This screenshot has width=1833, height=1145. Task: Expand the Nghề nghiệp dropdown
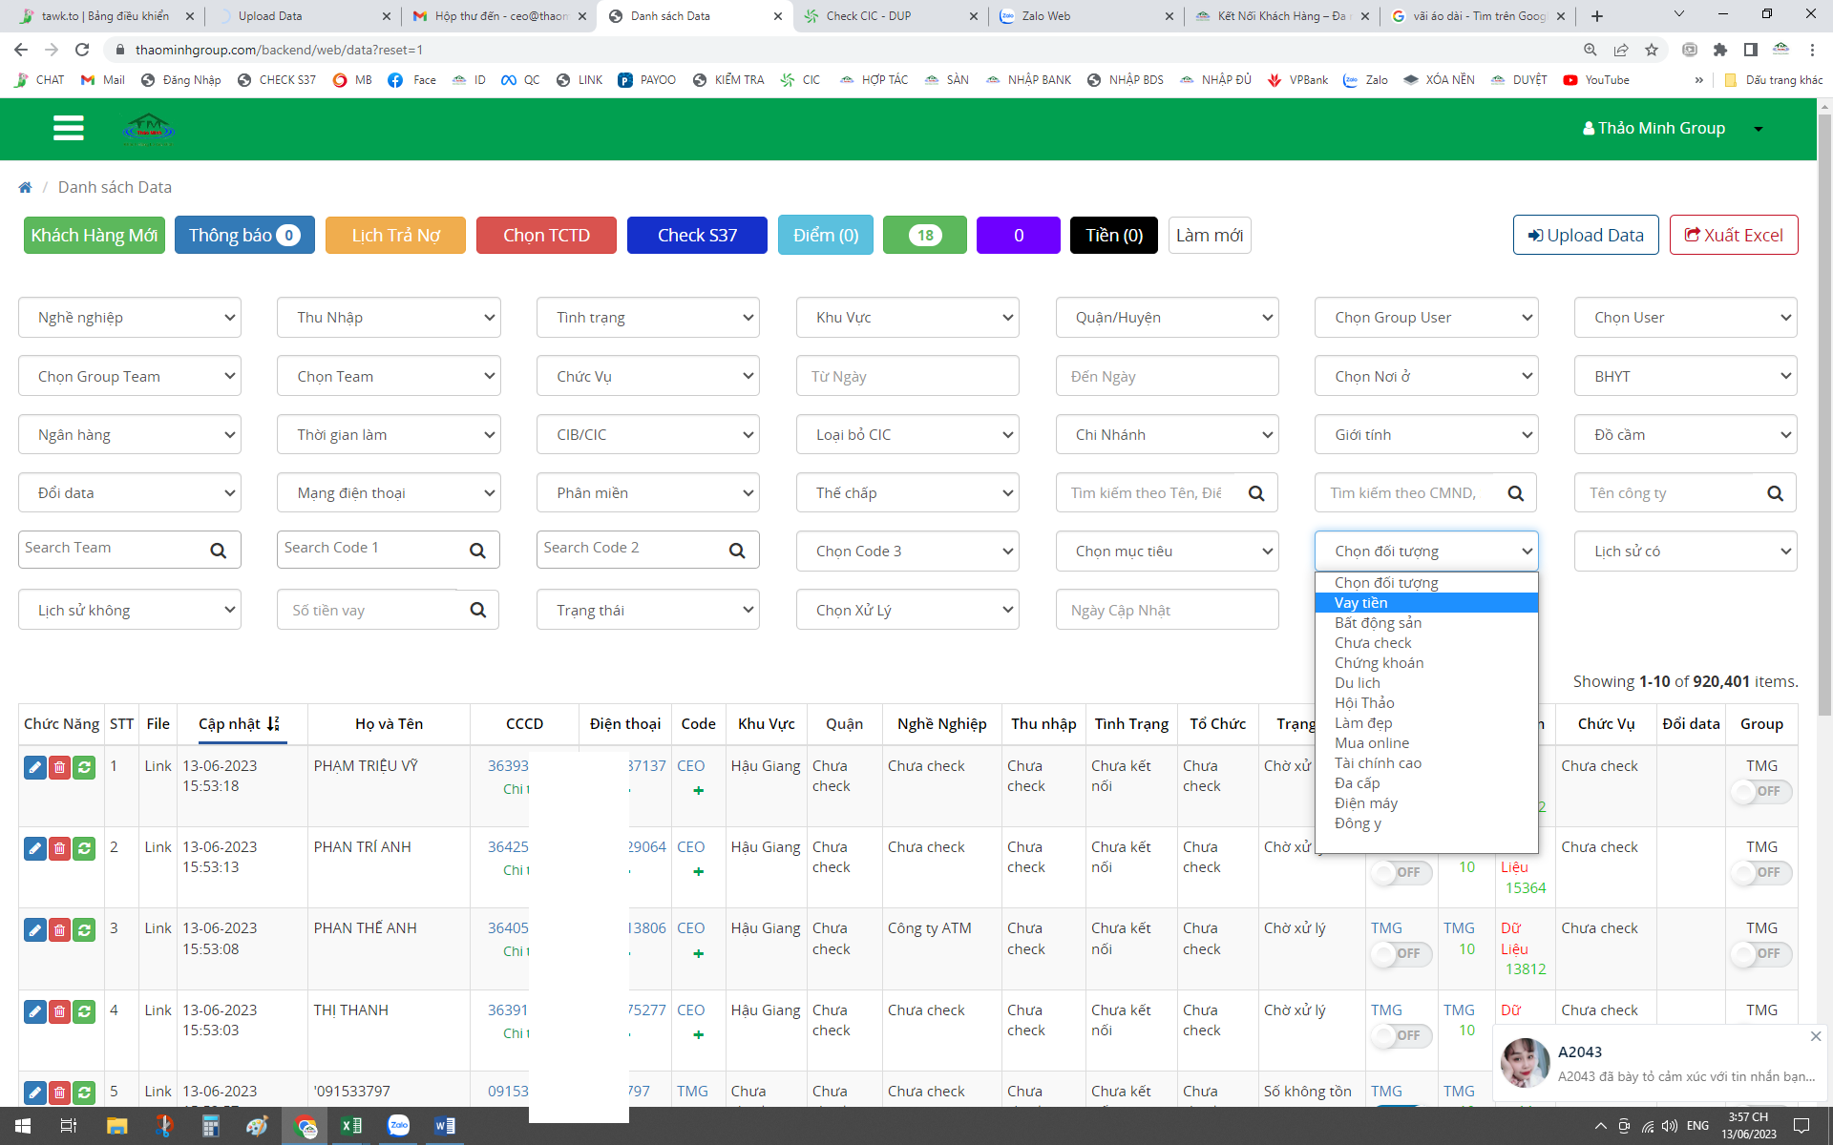pos(130,318)
